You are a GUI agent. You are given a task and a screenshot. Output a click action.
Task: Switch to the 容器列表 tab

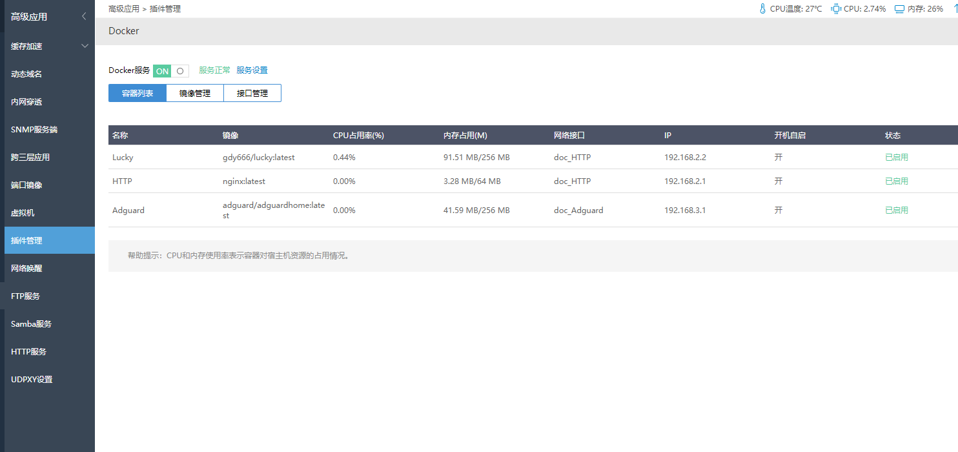138,93
